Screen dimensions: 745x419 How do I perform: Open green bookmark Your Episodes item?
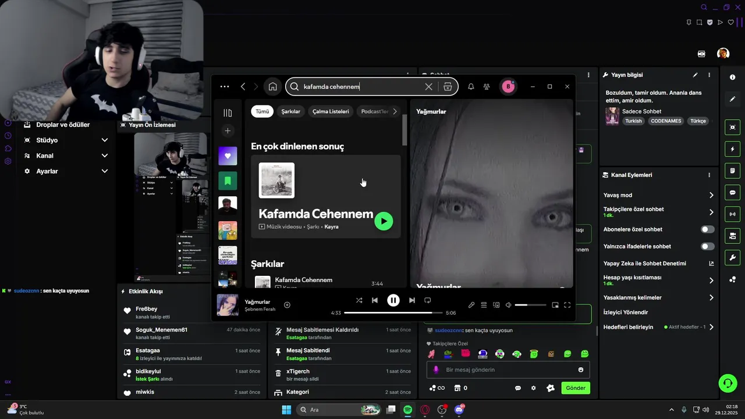pyautogui.click(x=228, y=181)
